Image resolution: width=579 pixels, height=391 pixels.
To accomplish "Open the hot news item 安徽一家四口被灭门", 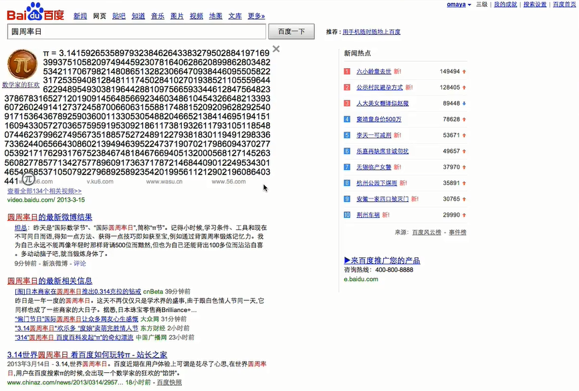I will 382,199.
